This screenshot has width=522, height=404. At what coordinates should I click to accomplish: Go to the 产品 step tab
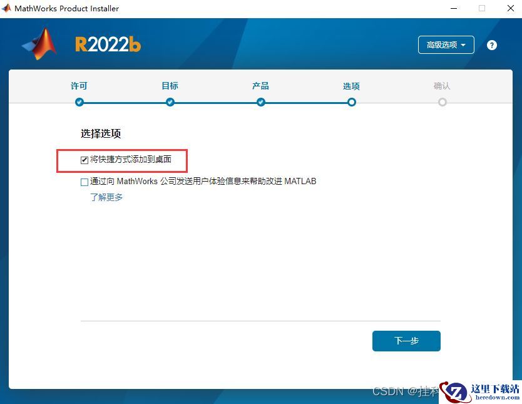[x=260, y=86]
